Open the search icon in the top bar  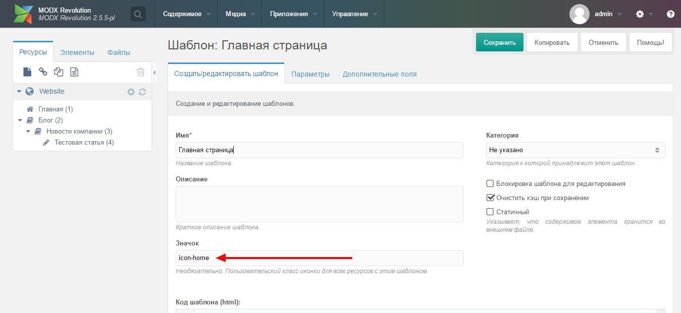click(x=138, y=14)
